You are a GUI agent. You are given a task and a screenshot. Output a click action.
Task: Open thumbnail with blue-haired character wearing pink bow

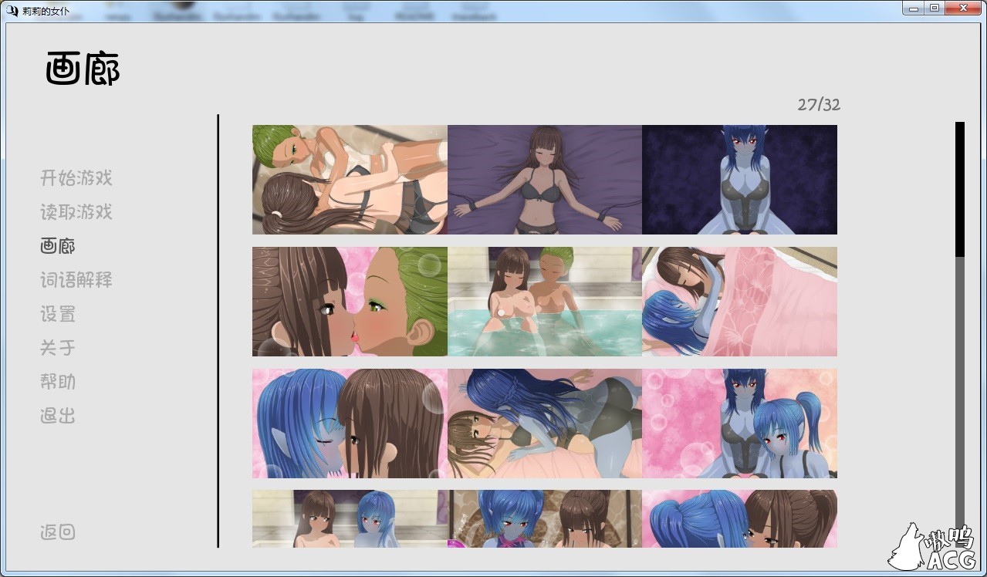point(545,519)
